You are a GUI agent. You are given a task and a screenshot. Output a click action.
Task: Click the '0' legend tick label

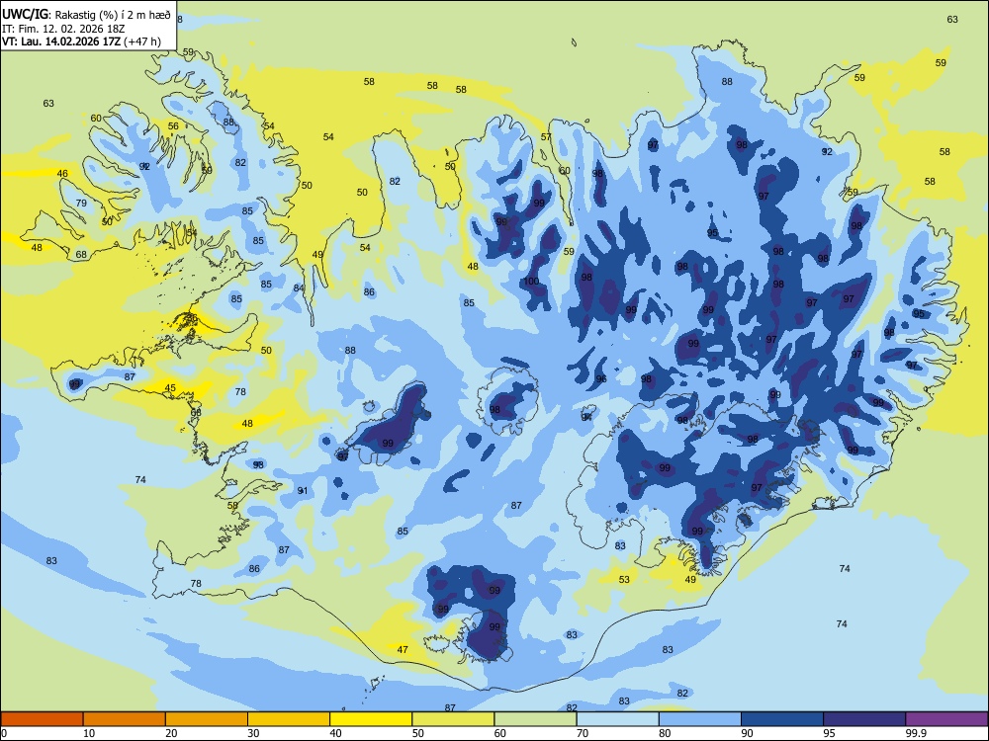[4, 733]
